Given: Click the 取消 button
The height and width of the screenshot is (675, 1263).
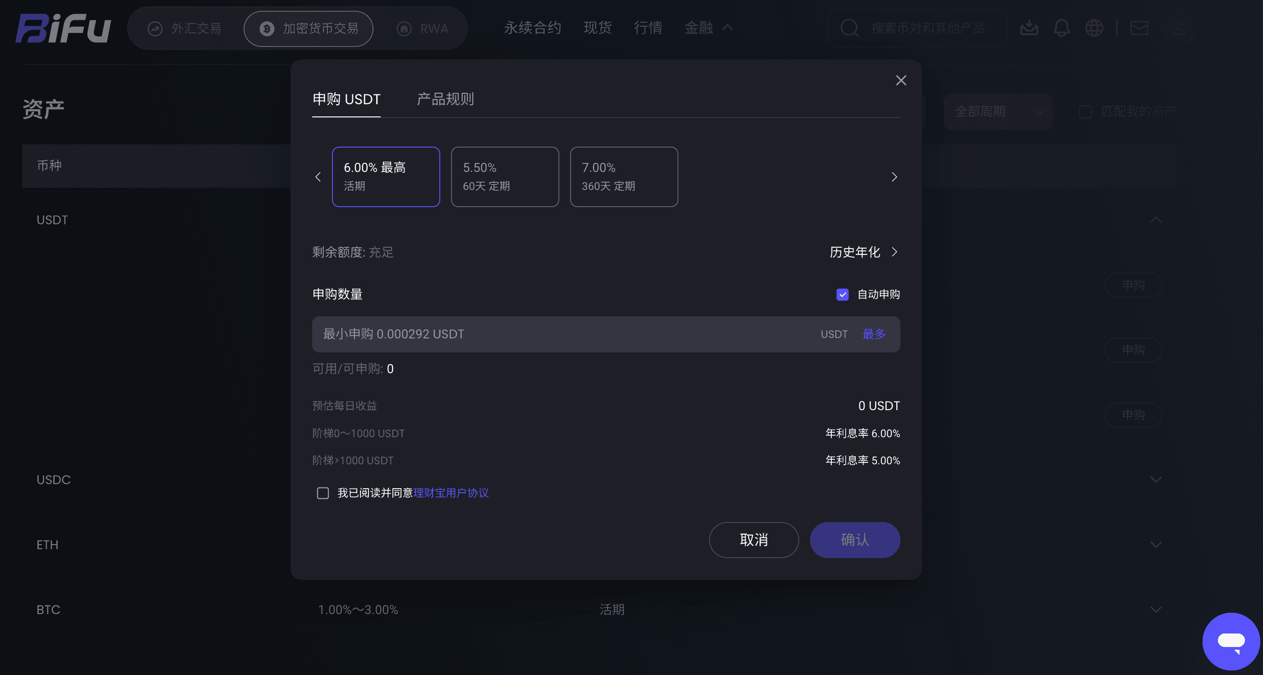Looking at the screenshot, I should (x=754, y=540).
